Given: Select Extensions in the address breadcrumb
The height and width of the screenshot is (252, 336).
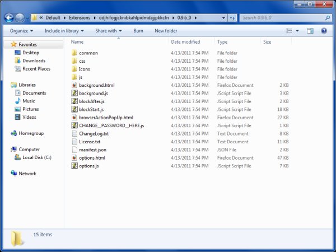Looking at the screenshot, I should click(80, 18).
